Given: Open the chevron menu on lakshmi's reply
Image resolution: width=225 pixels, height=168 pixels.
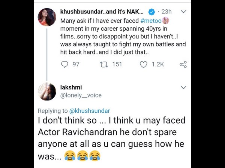Looking at the screenshot, I should [x=183, y=87].
